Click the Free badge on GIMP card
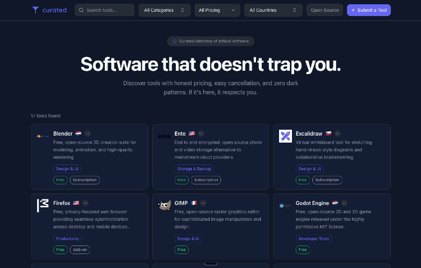The width and height of the screenshot is (421, 268). click(182, 250)
